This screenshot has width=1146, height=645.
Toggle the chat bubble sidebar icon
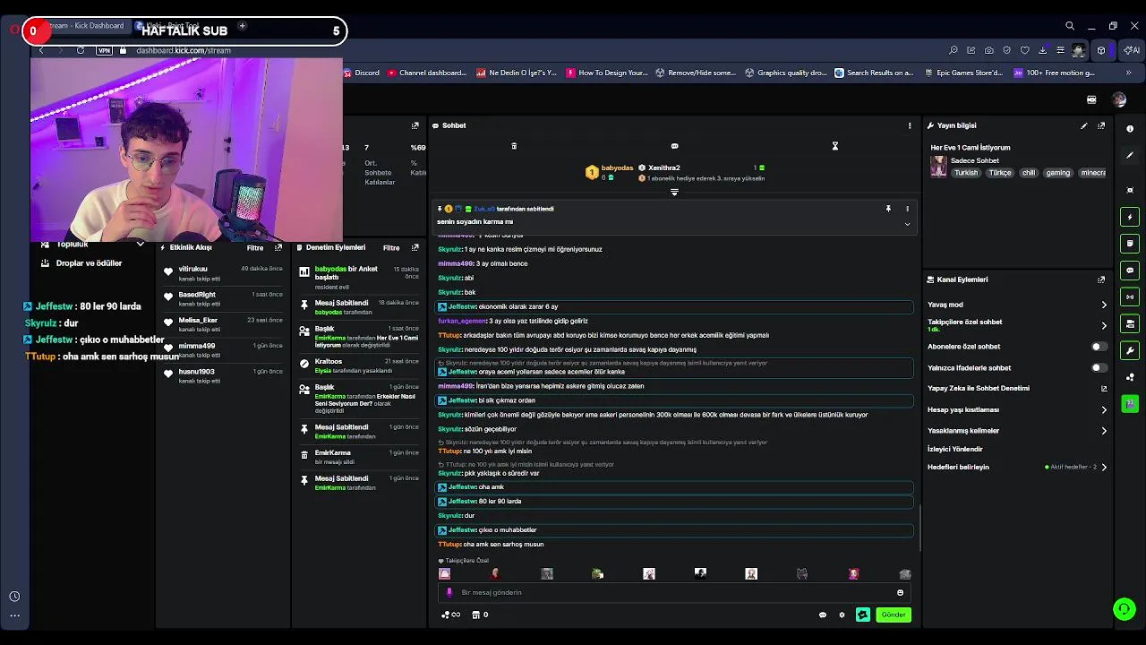(1130, 271)
